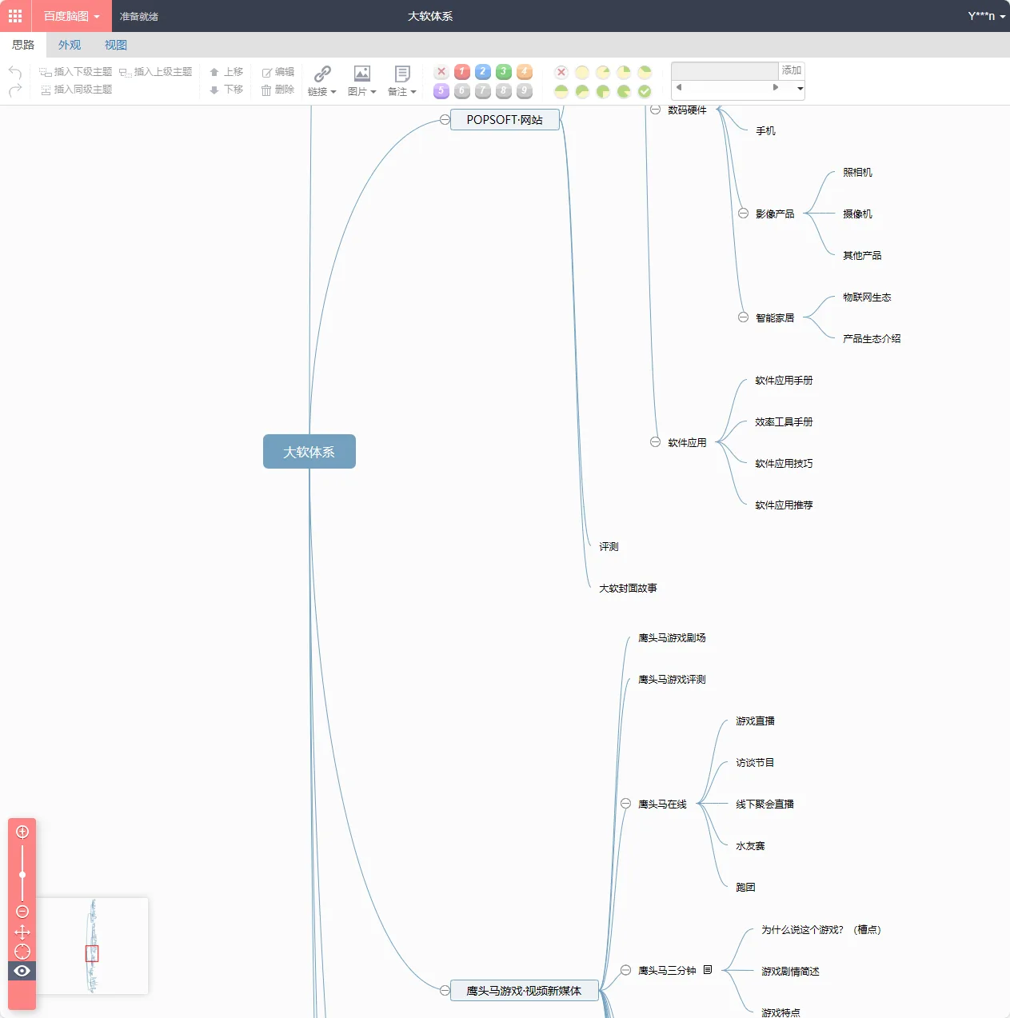Click the 添加 tag button
This screenshot has height=1018, width=1010.
pos(792,70)
